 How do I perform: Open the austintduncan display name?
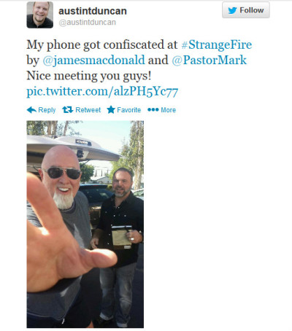coord(93,11)
